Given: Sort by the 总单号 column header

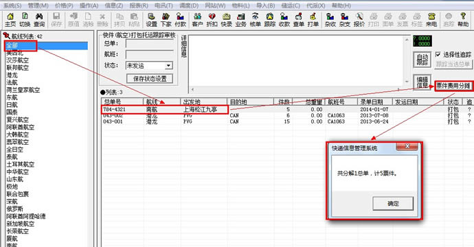Looking at the screenshot, I should 122,102.
